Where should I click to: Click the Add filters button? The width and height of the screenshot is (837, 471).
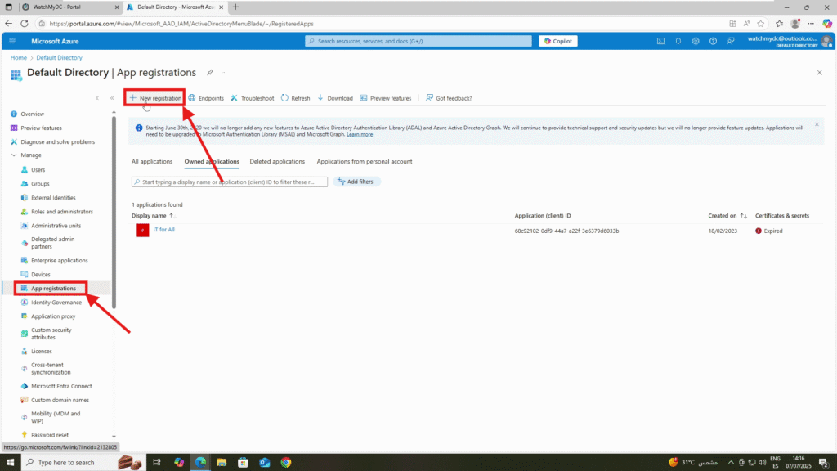click(356, 182)
